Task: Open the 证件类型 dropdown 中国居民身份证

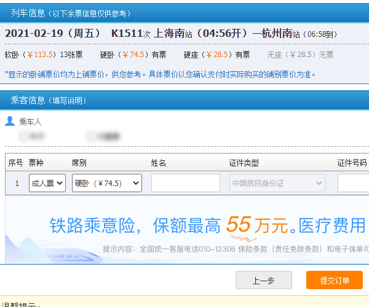Action: [277, 183]
